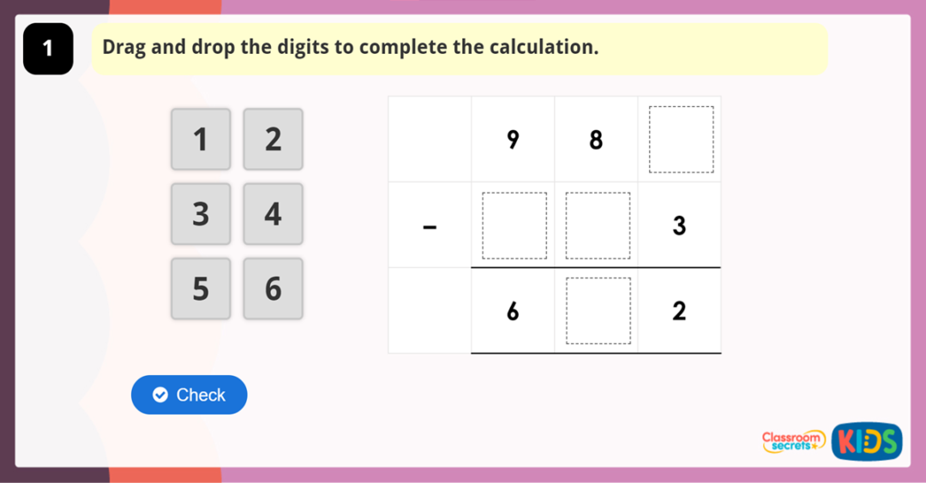
Task: Click the digit 9 in the top row
Action: click(x=513, y=140)
